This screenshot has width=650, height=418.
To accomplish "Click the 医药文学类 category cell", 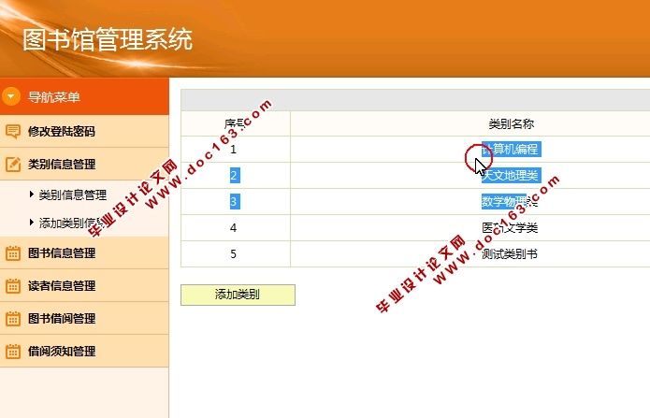I will 510,227.
